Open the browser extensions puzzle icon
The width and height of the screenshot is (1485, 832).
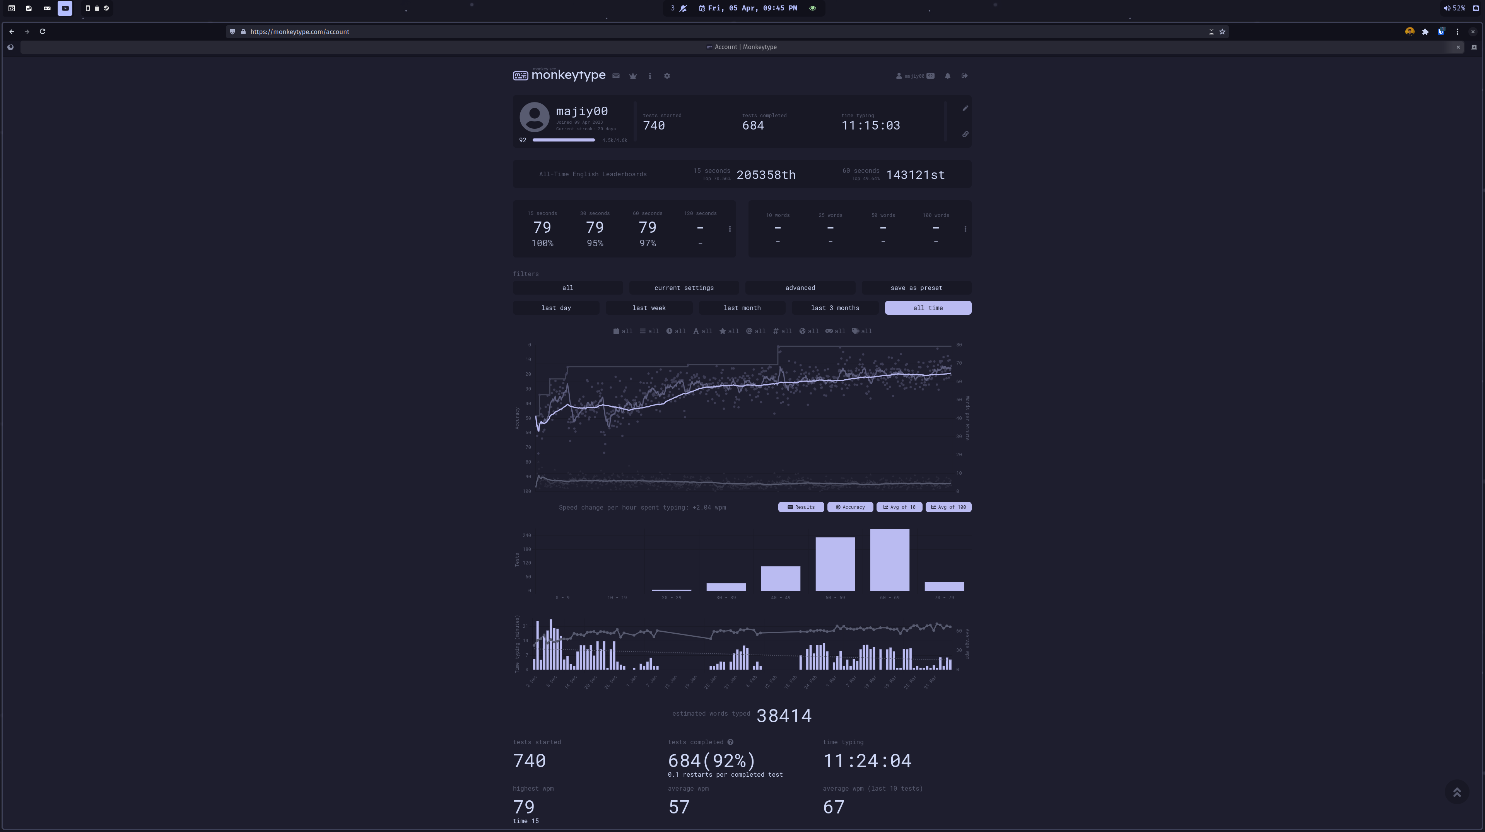(1425, 32)
